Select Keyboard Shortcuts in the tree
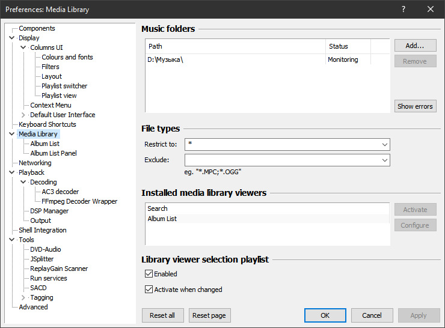 click(48, 124)
